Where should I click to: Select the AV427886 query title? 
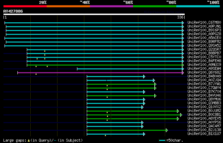click(x=13, y=11)
